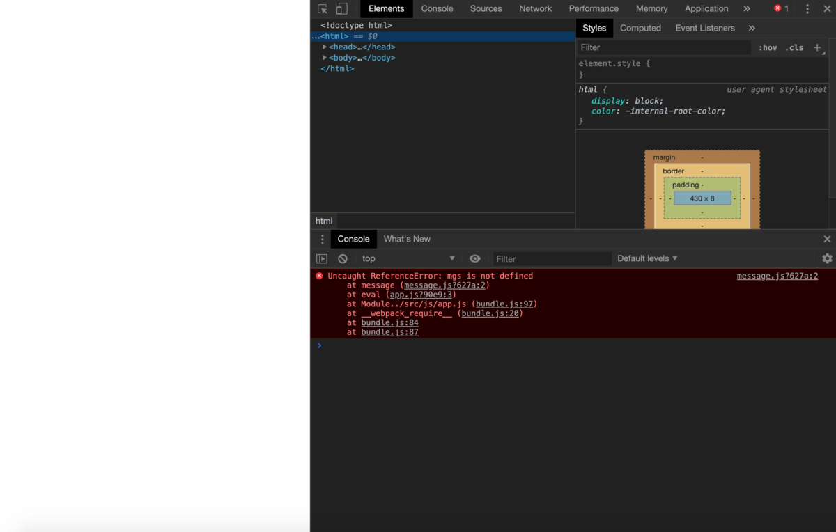Screen dimensions: 836x532
Task: Disable console message filtering with block icon
Action: [x=342, y=258]
